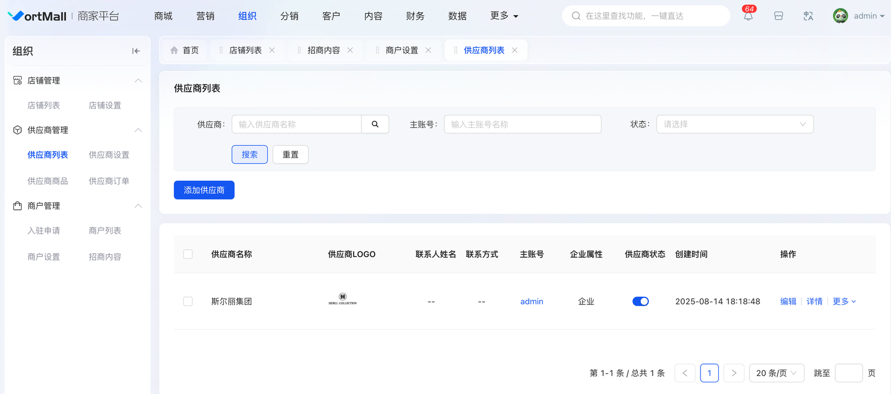891x394 pixels.
Task: Click the 添加供应商 button
Action: (x=204, y=190)
